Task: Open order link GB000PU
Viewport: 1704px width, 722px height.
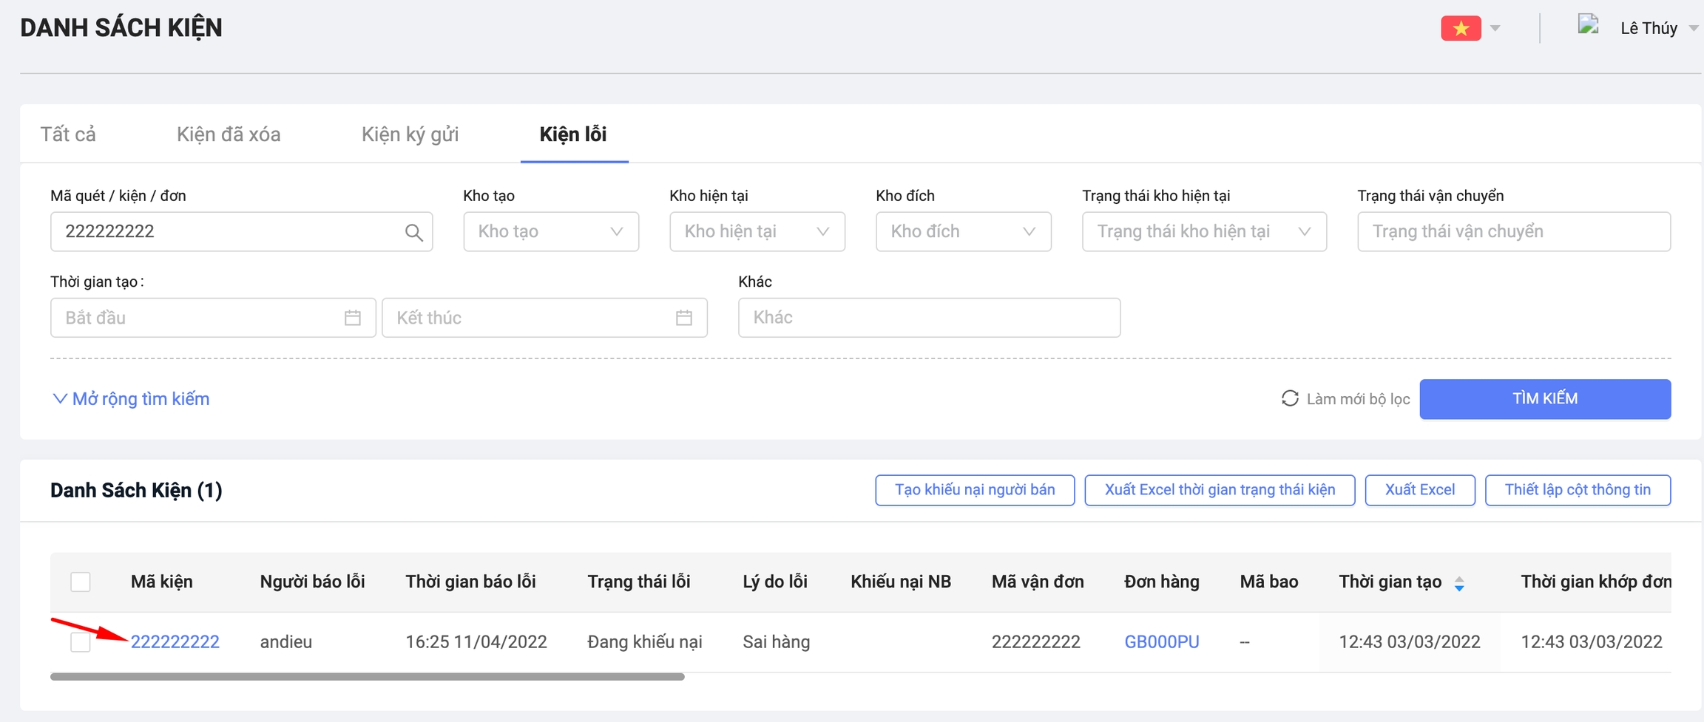Action: (x=1161, y=642)
